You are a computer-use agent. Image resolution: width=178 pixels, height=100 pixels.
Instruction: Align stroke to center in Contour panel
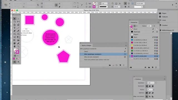147,97
